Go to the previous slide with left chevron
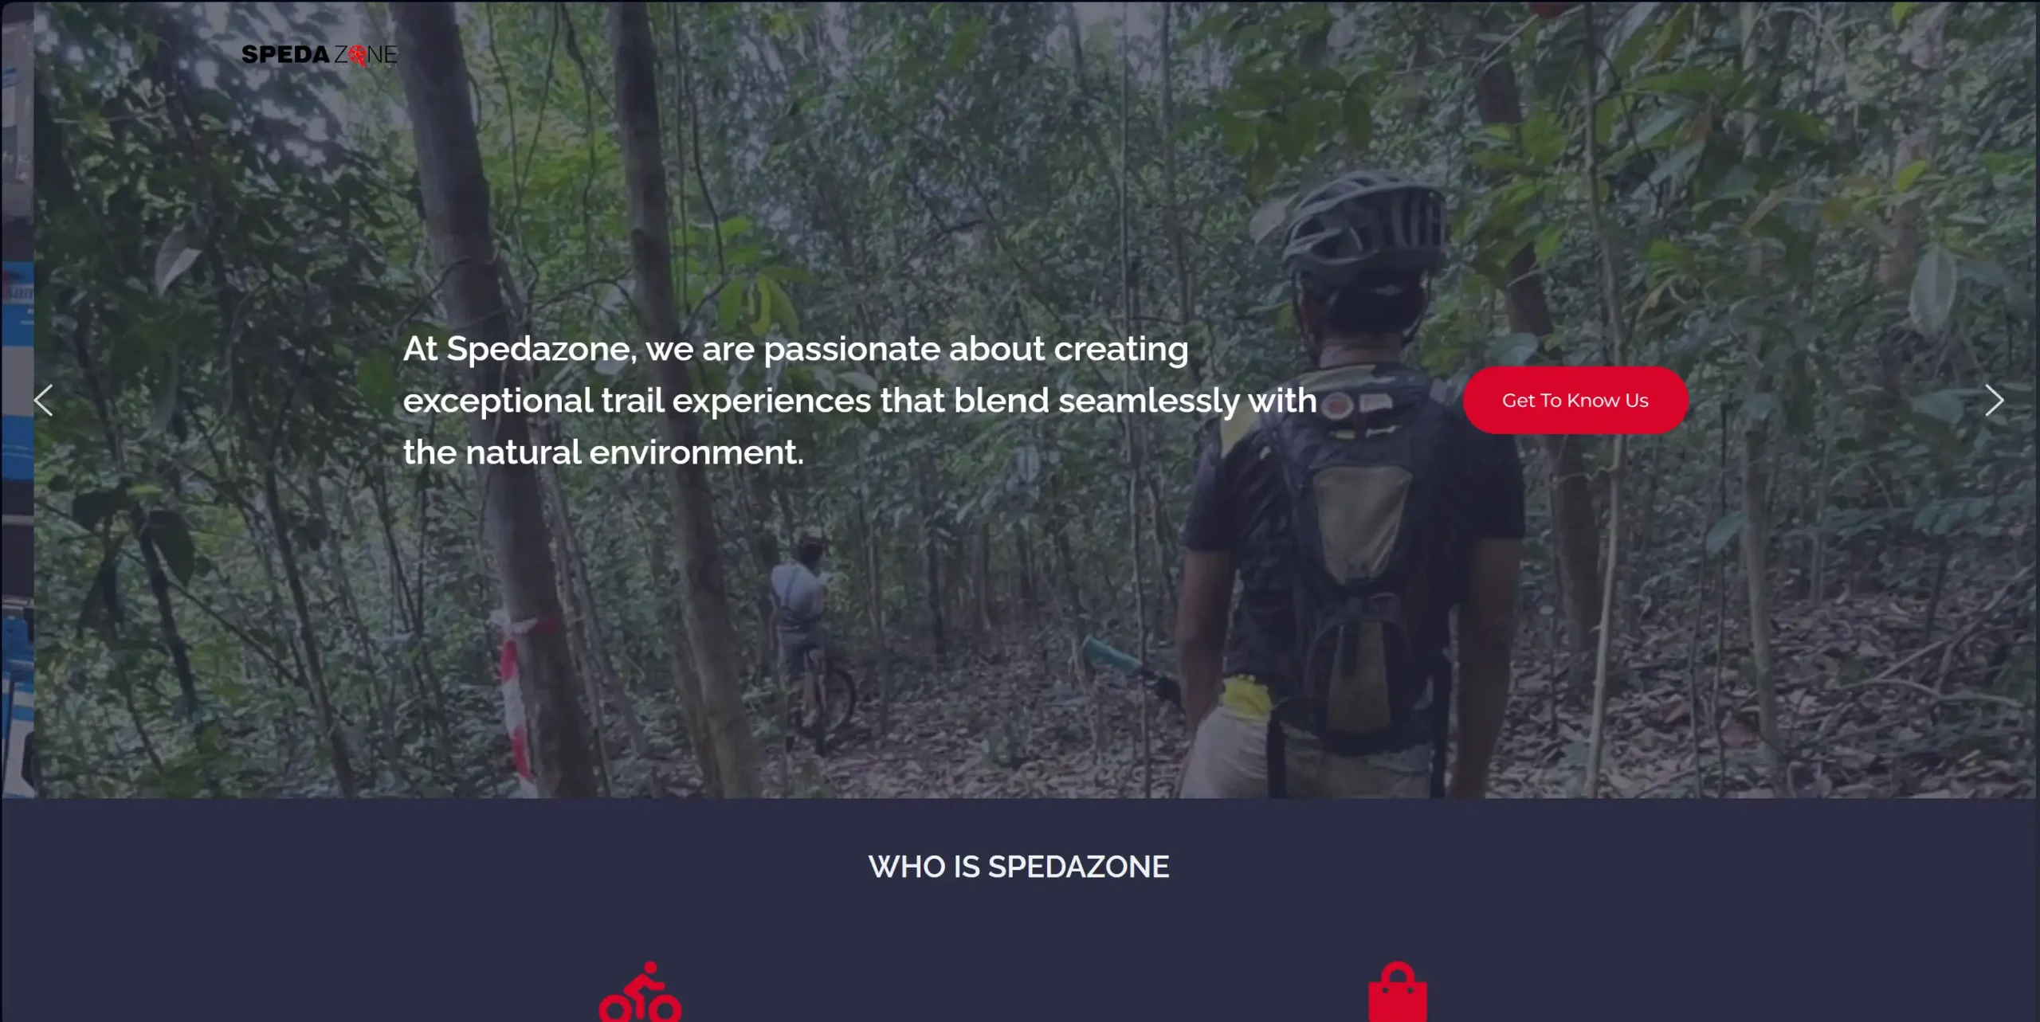 (x=44, y=400)
